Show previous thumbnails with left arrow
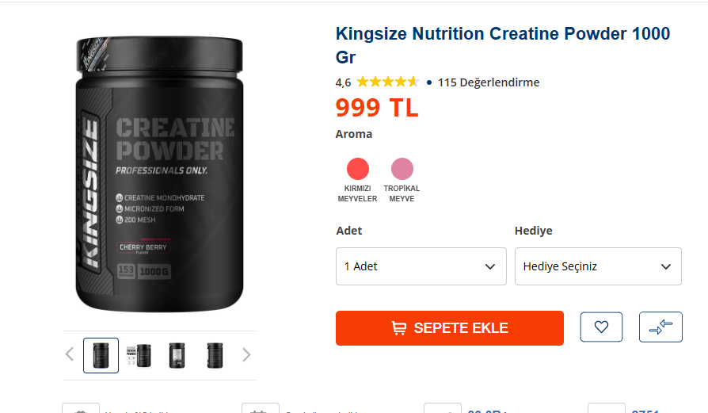 pyautogui.click(x=70, y=354)
